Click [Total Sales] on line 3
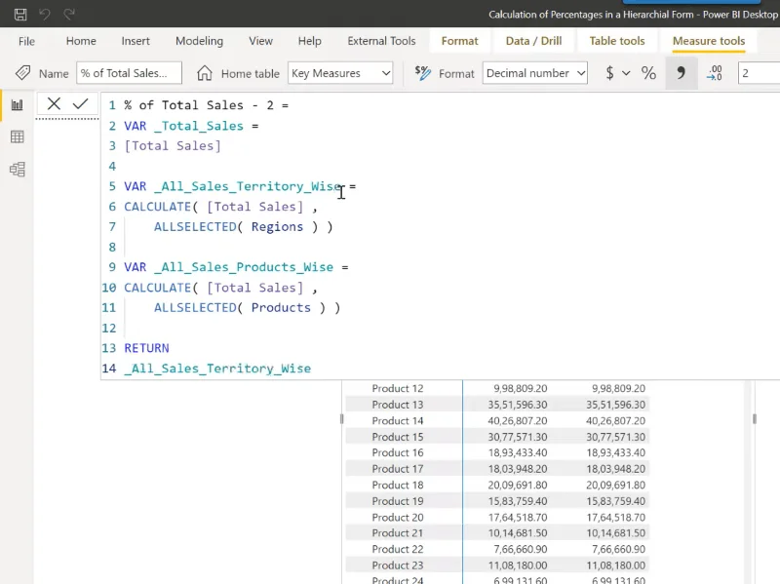Image resolution: width=780 pixels, height=584 pixels. click(x=173, y=145)
